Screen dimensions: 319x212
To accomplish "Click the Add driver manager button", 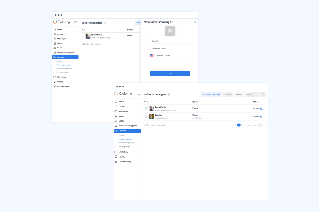I will pos(211,94).
